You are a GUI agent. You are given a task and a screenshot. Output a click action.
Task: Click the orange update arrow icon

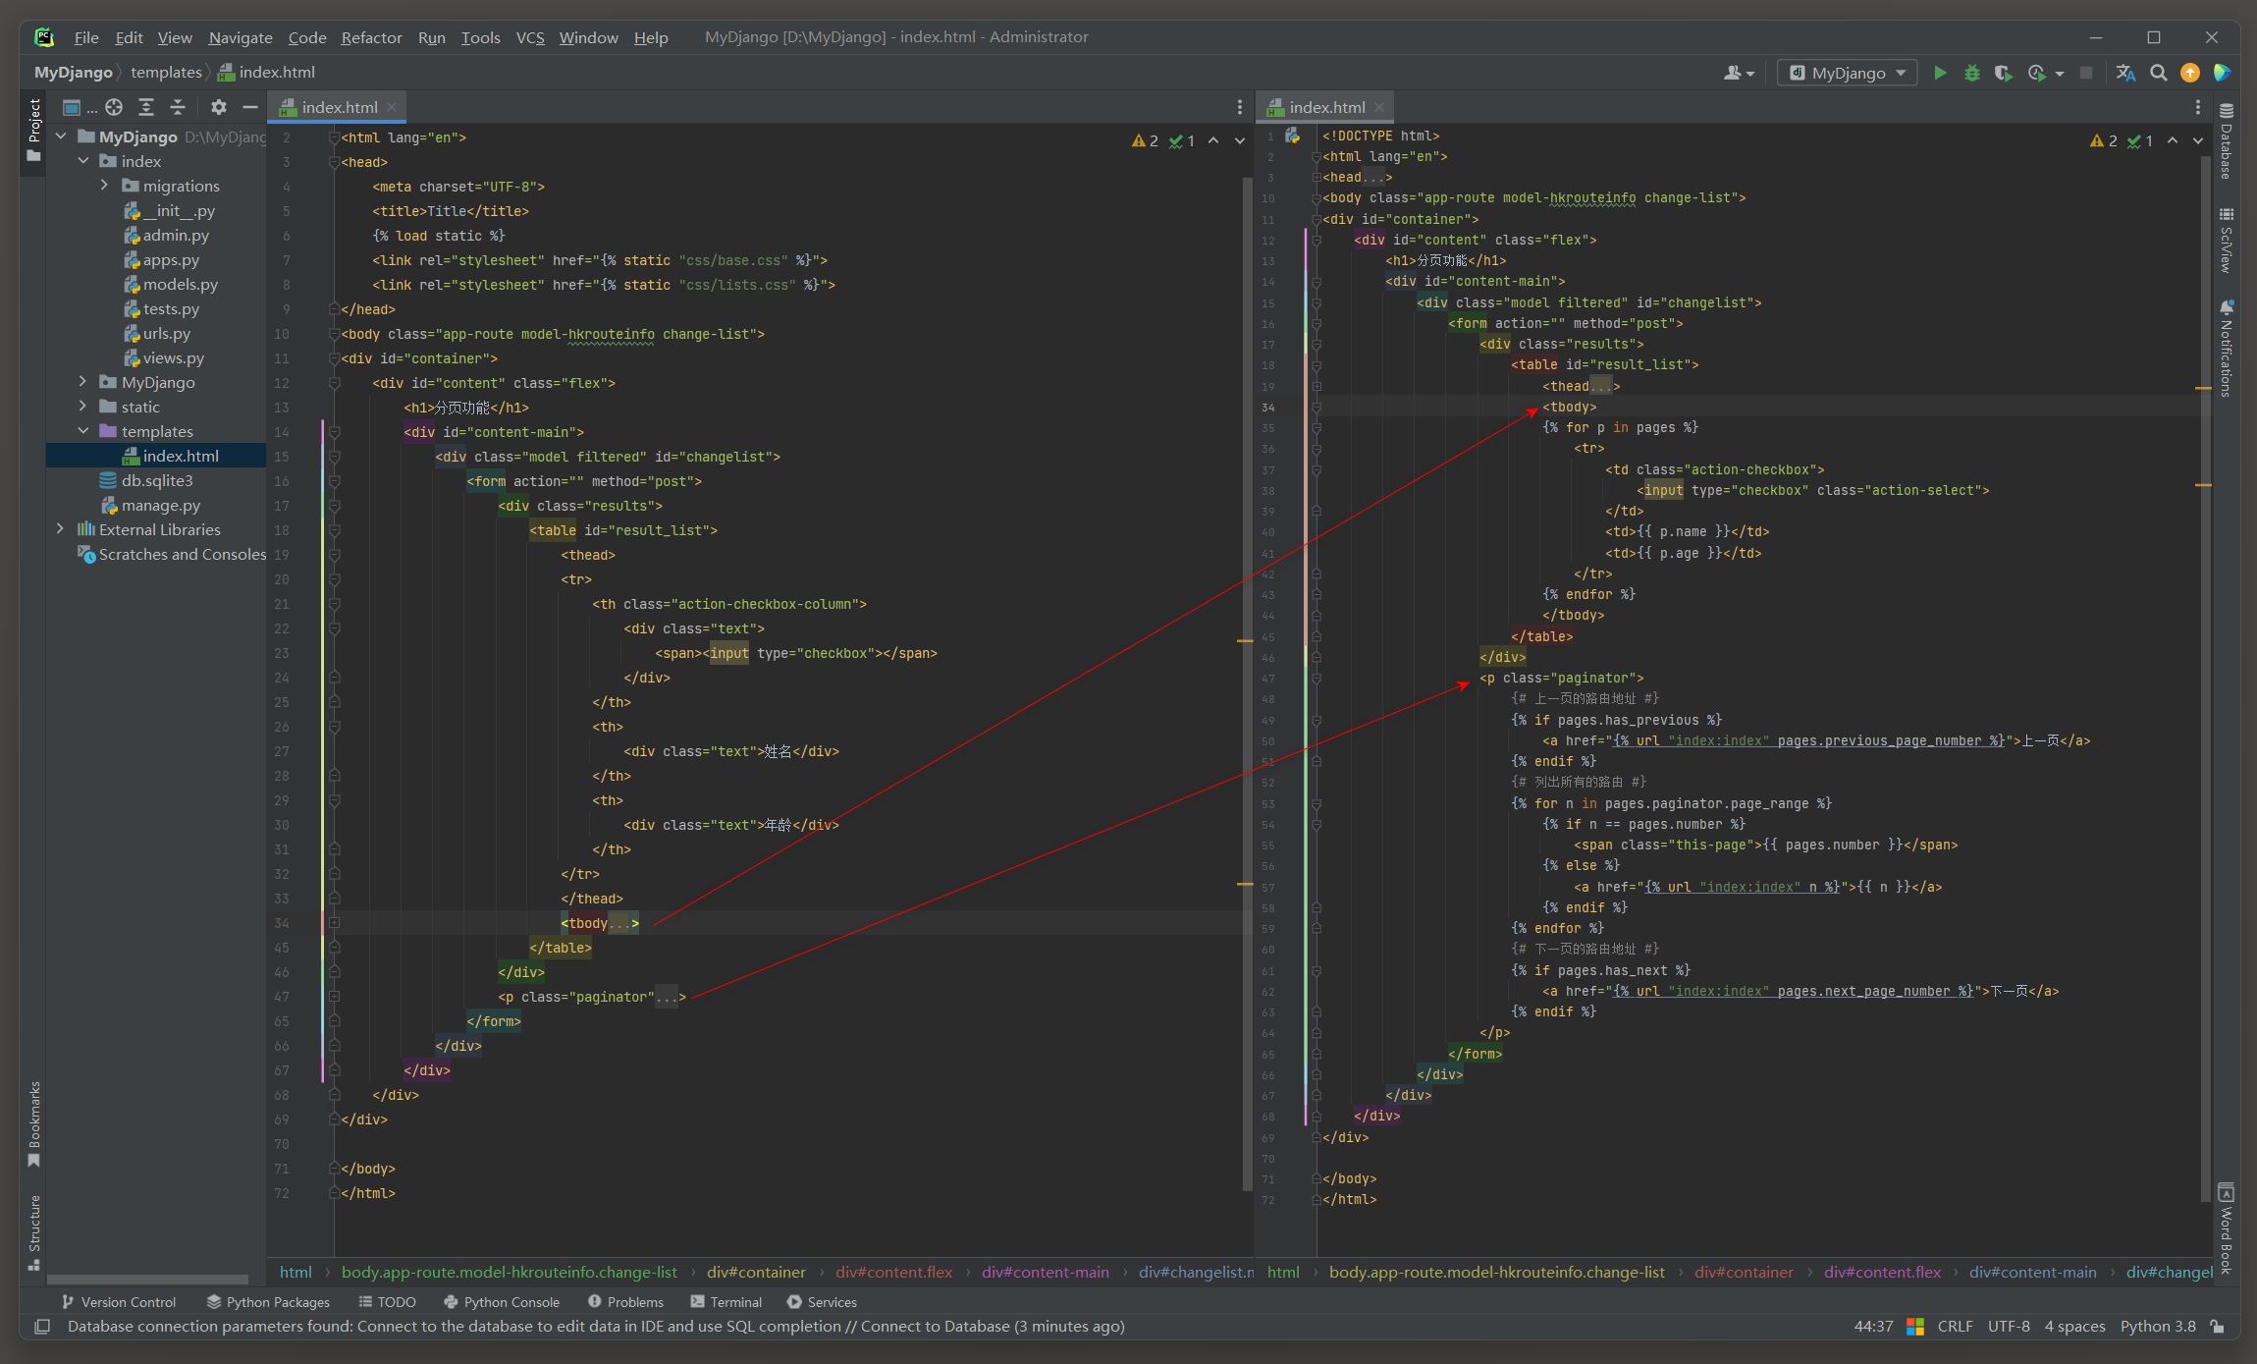tap(2189, 73)
